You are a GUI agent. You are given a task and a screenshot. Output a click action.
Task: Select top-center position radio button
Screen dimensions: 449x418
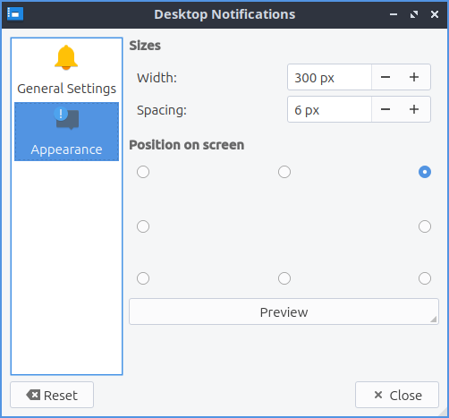point(284,172)
